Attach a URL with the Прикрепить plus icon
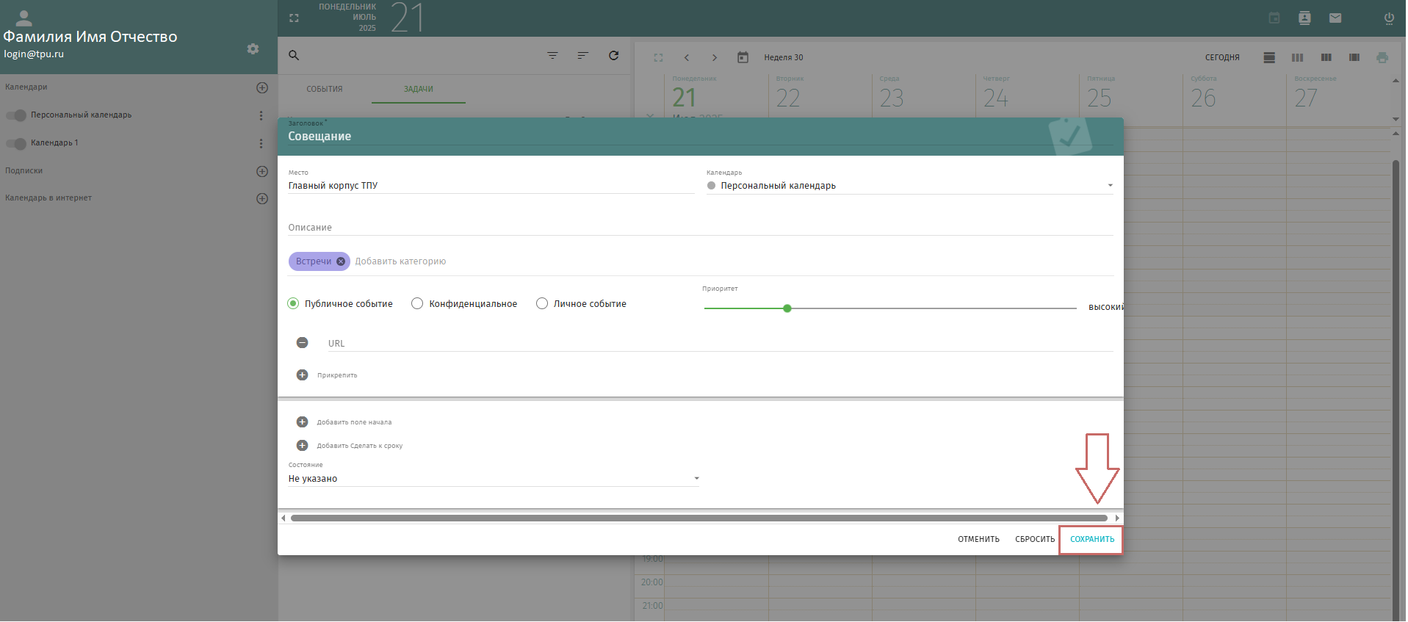 (302, 375)
